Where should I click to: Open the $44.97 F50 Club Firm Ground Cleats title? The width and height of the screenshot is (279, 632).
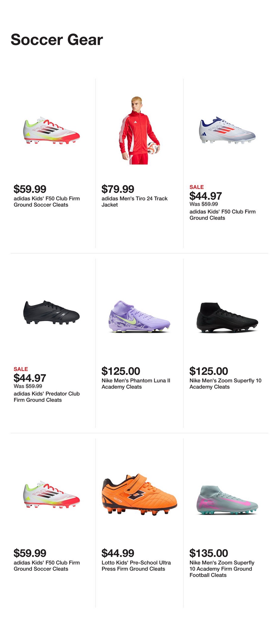[x=222, y=215]
